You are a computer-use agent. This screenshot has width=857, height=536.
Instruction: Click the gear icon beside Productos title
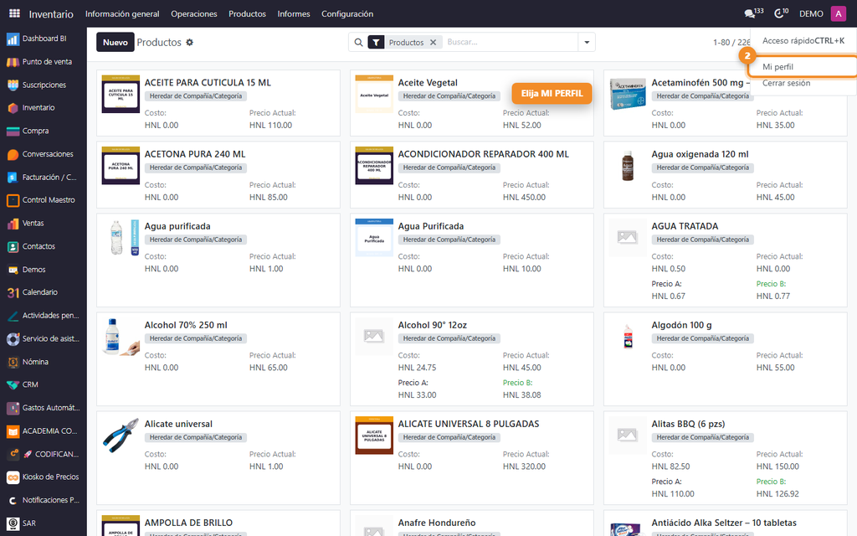coord(190,42)
